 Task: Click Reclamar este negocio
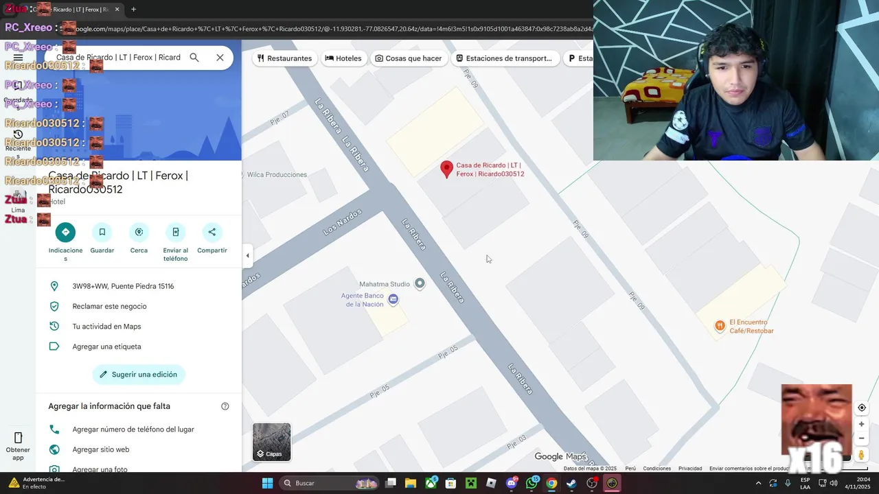point(110,306)
